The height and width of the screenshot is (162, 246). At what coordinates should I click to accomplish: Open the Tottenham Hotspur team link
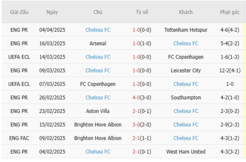click(186, 30)
